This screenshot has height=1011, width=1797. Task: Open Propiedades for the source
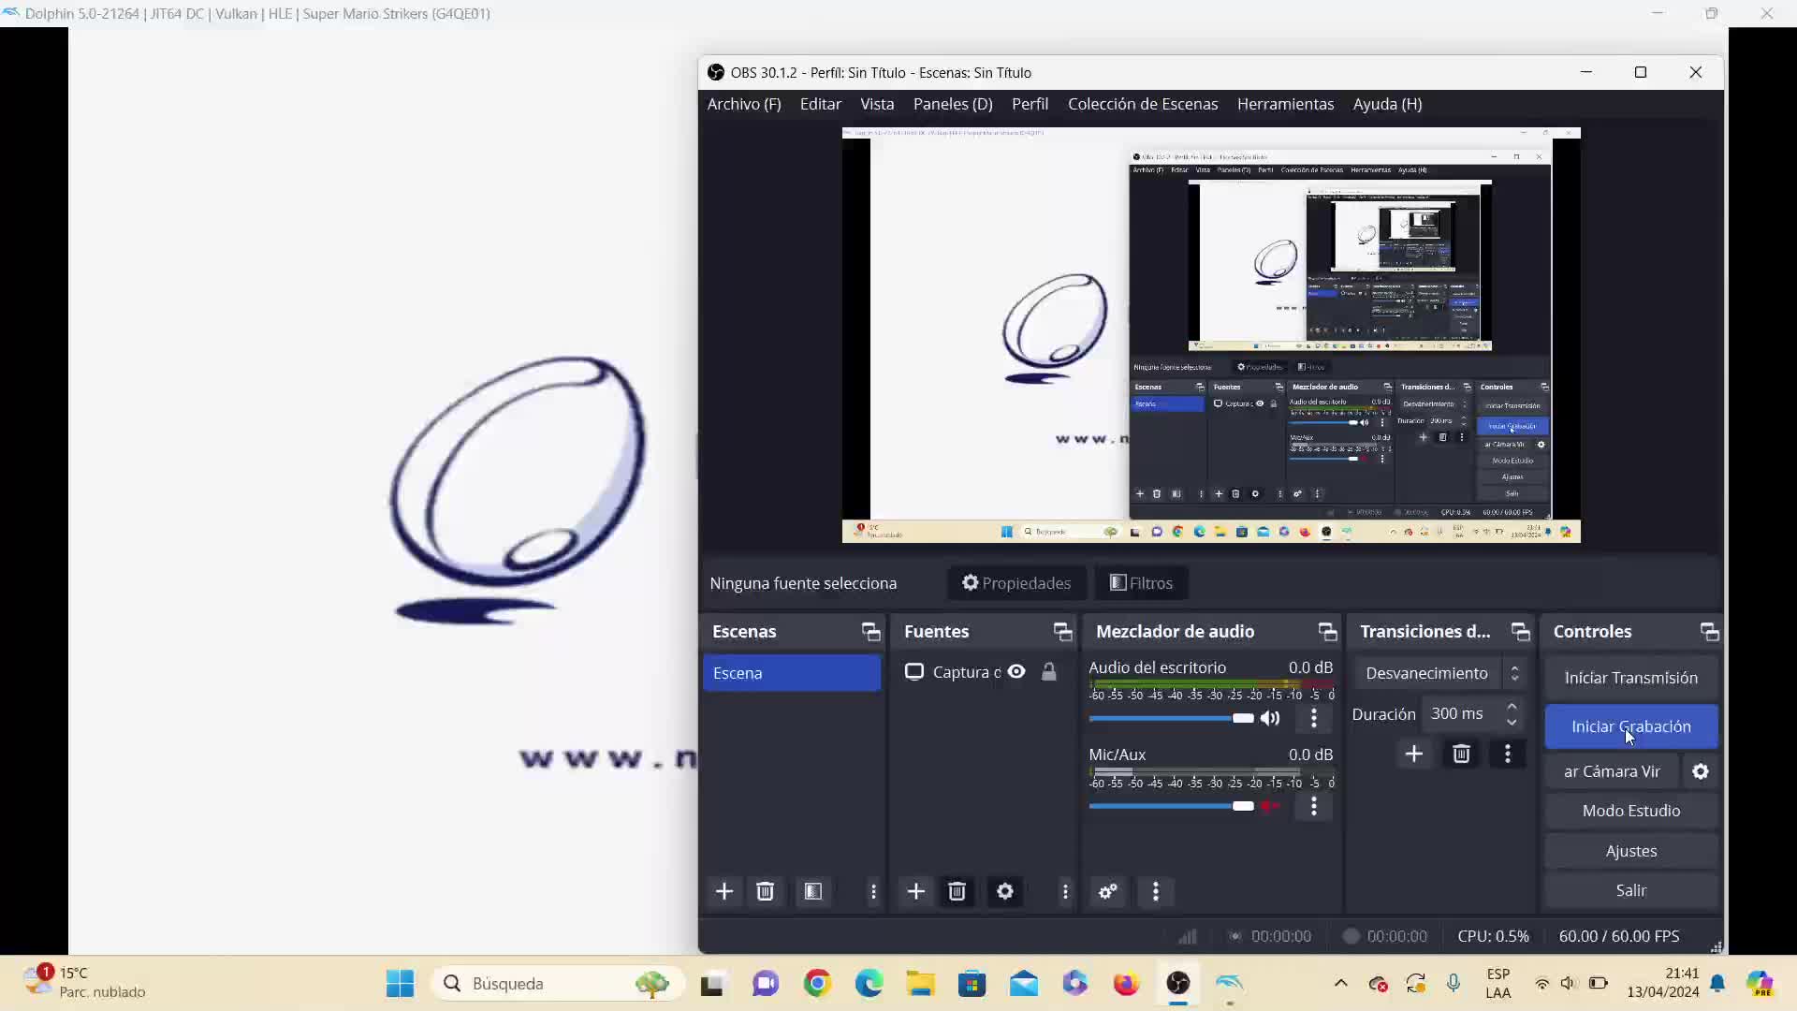coord(1016,583)
